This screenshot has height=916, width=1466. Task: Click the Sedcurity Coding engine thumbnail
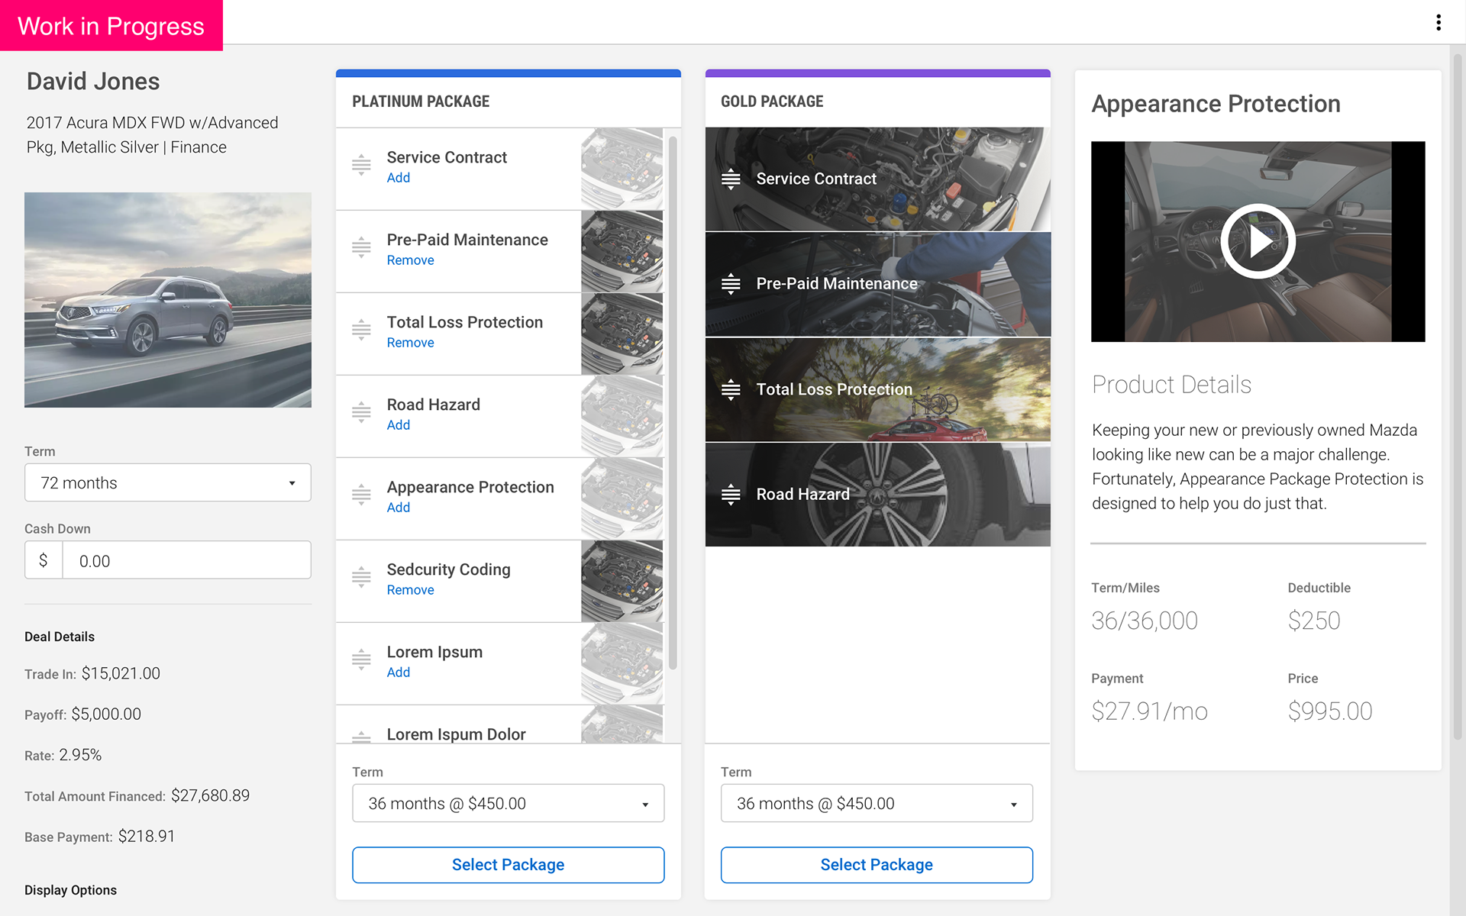click(622, 581)
